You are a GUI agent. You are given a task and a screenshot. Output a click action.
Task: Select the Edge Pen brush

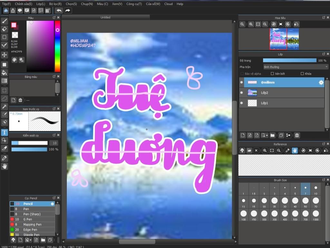(33, 230)
